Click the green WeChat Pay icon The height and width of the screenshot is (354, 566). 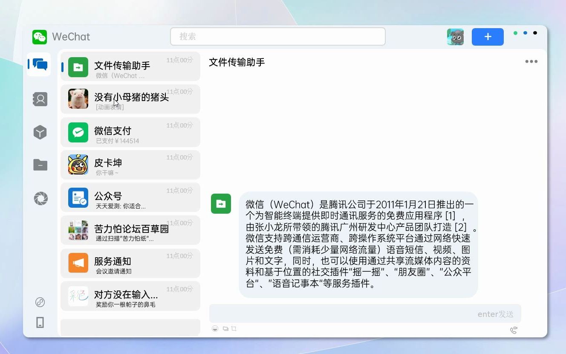tap(78, 133)
